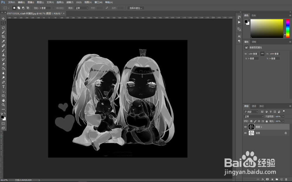Select the Eyedropper tool
The height and width of the screenshot is (182, 292).
(3, 41)
